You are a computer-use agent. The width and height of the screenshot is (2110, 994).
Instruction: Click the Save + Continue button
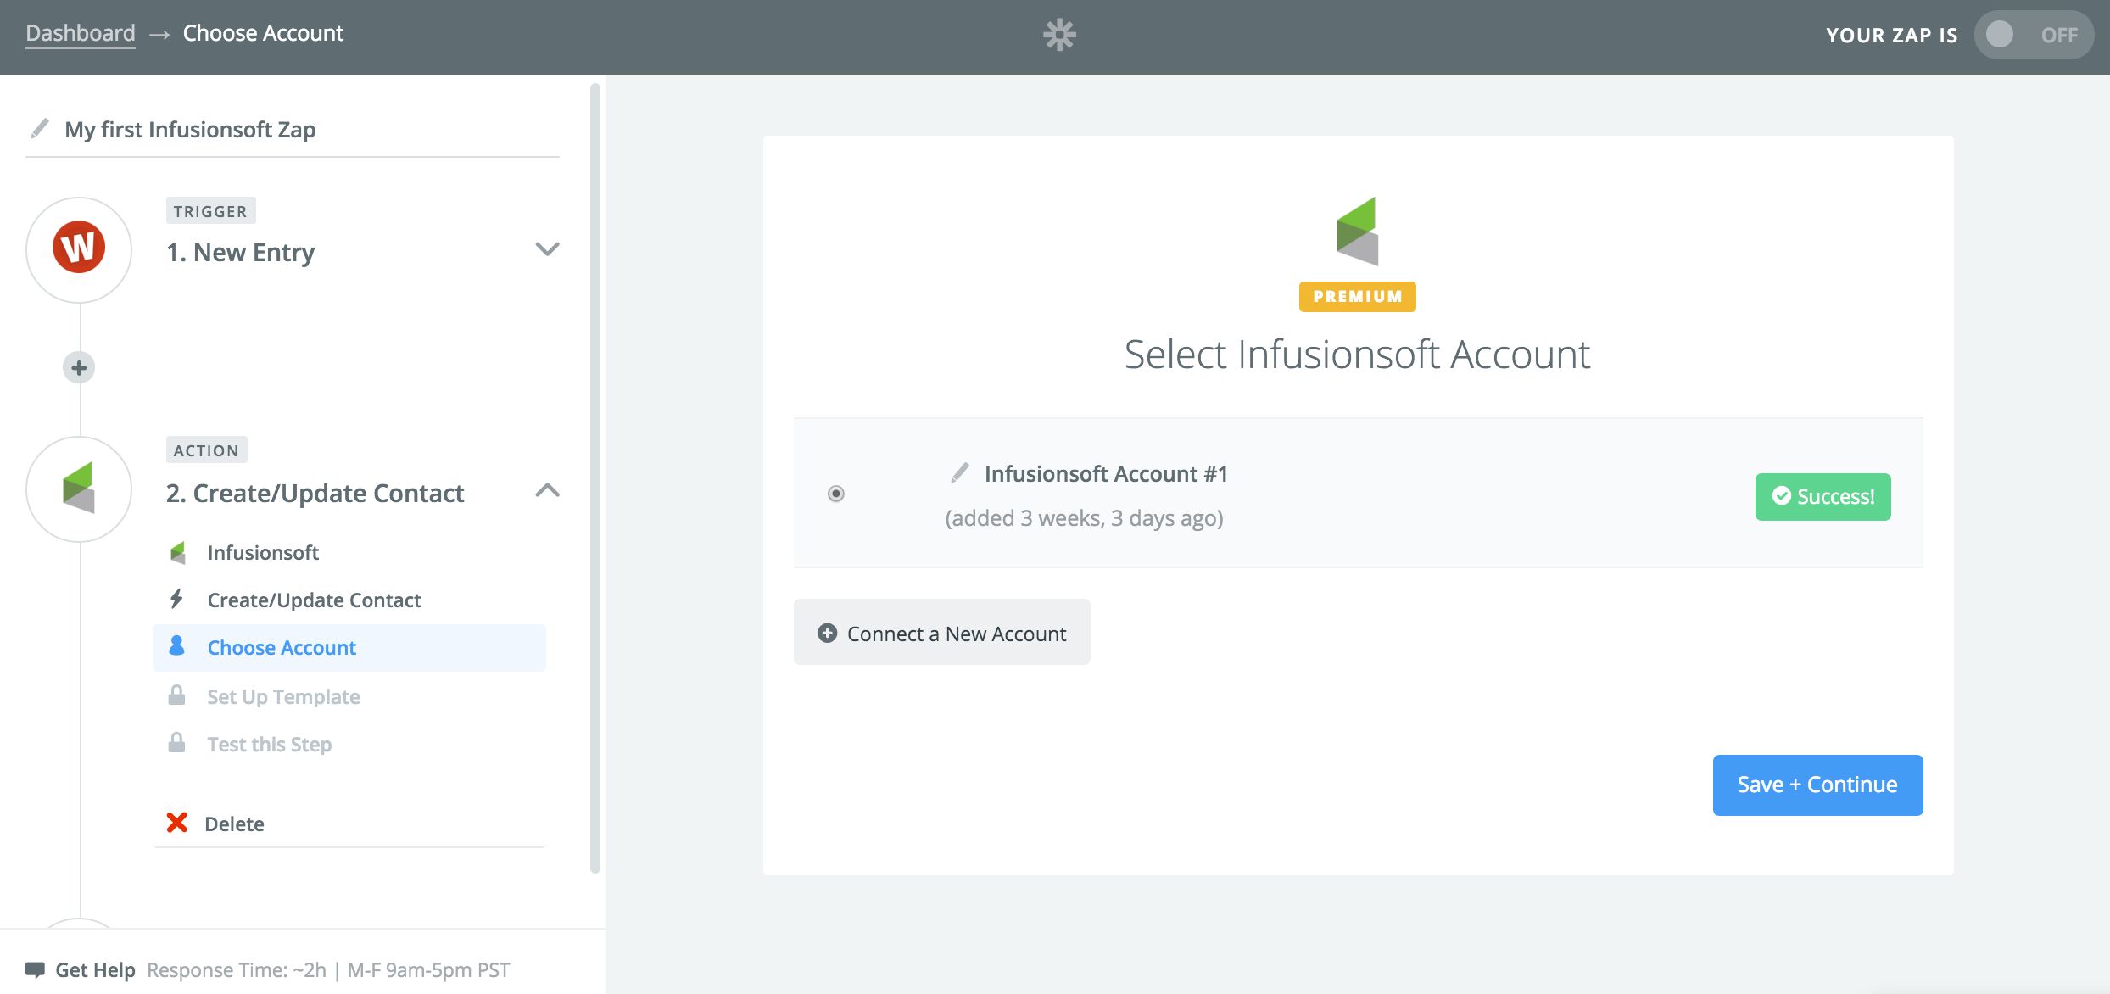tap(1817, 785)
